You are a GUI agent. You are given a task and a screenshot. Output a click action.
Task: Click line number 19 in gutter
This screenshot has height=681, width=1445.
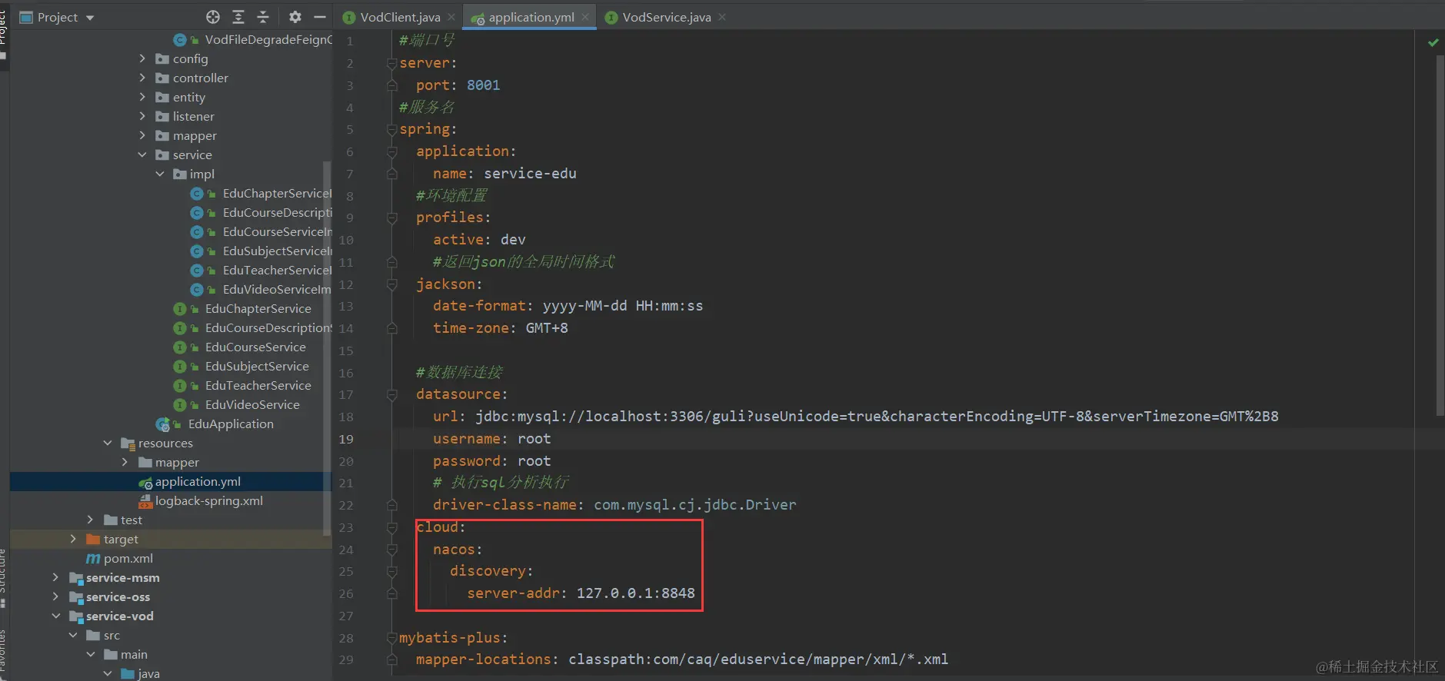click(x=346, y=439)
